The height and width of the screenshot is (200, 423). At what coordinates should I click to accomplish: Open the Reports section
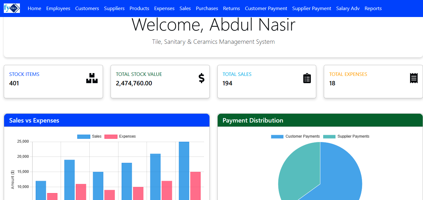click(373, 9)
